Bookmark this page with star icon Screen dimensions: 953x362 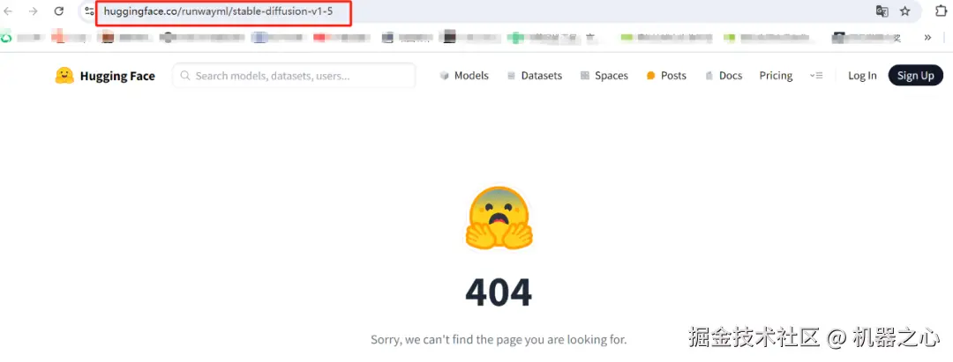click(905, 11)
